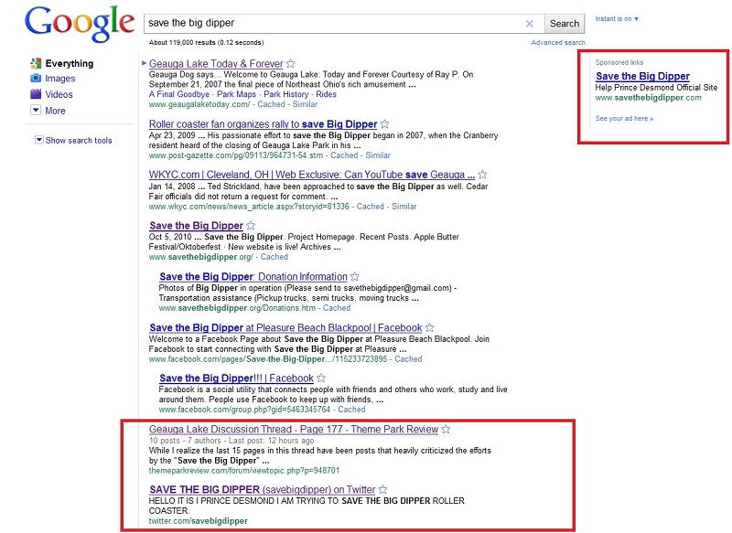Open SAVE THE BIG DIPPER on Twitter result
Viewport: 732px width, 533px height.
click(263, 490)
